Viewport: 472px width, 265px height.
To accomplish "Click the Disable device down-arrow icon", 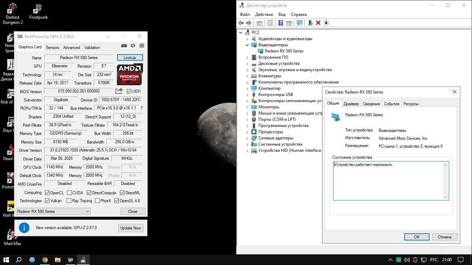I will 326,23.
